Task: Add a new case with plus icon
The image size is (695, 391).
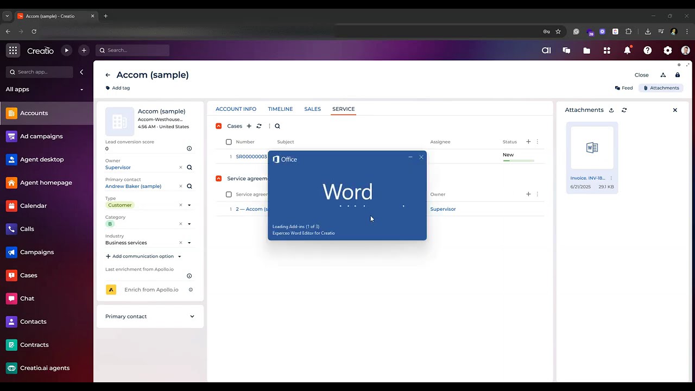Action: tap(249, 126)
